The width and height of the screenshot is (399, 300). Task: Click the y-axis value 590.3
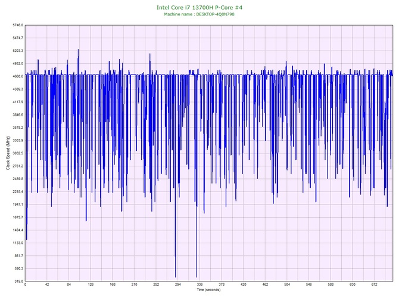(18, 268)
